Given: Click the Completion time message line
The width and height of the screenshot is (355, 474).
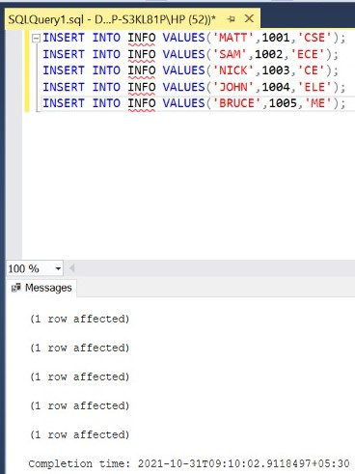Looking at the screenshot, I should pos(189,463).
